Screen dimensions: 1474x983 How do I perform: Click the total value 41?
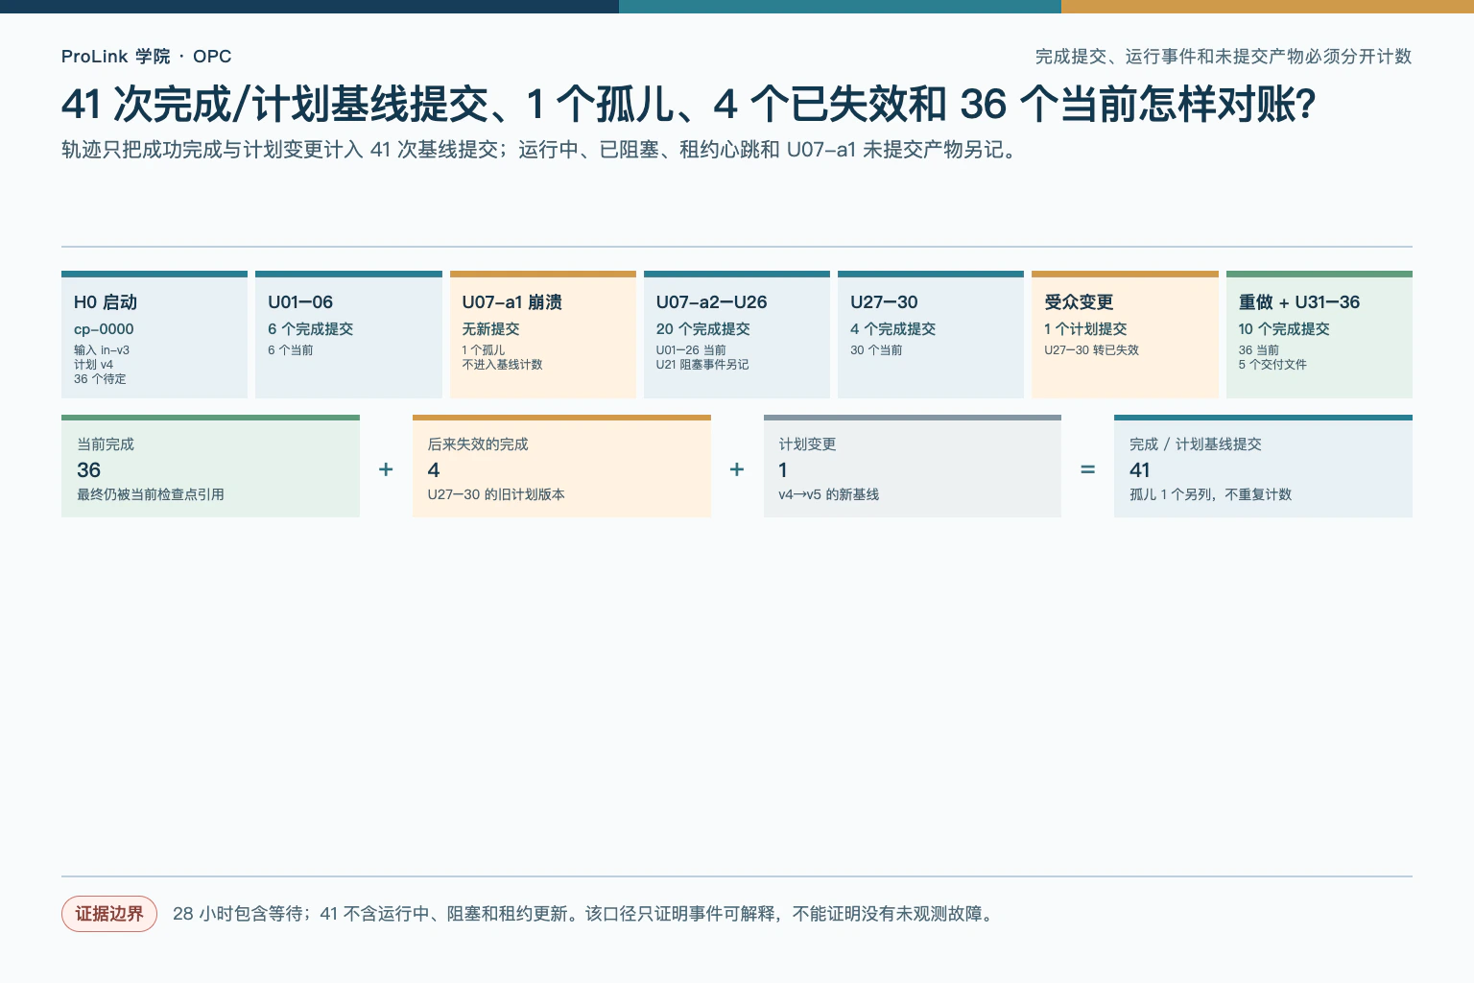click(1140, 470)
